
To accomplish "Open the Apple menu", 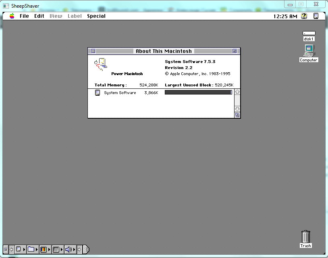I will pos(12,16).
